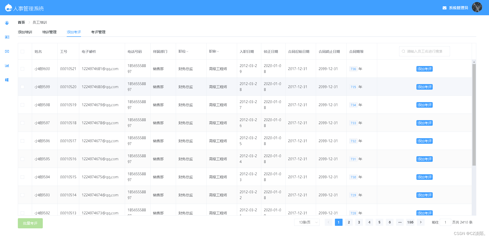Focus the 前往 page number input
This screenshot has height=238, width=489.
(x=445, y=222)
